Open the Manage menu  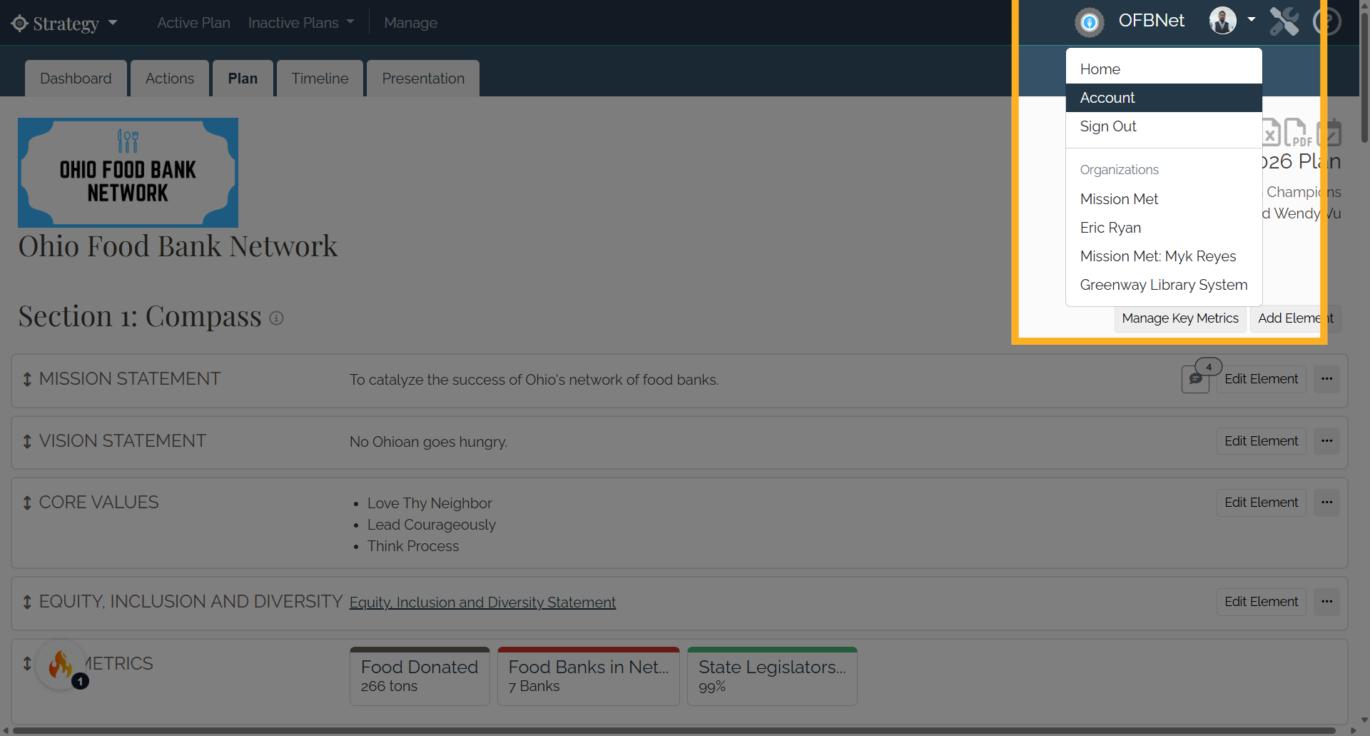pyautogui.click(x=410, y=23)
